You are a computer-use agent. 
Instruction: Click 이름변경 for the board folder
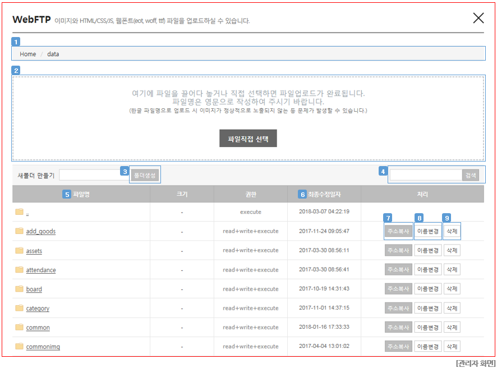pyautogui.click(x=428, y=289)
